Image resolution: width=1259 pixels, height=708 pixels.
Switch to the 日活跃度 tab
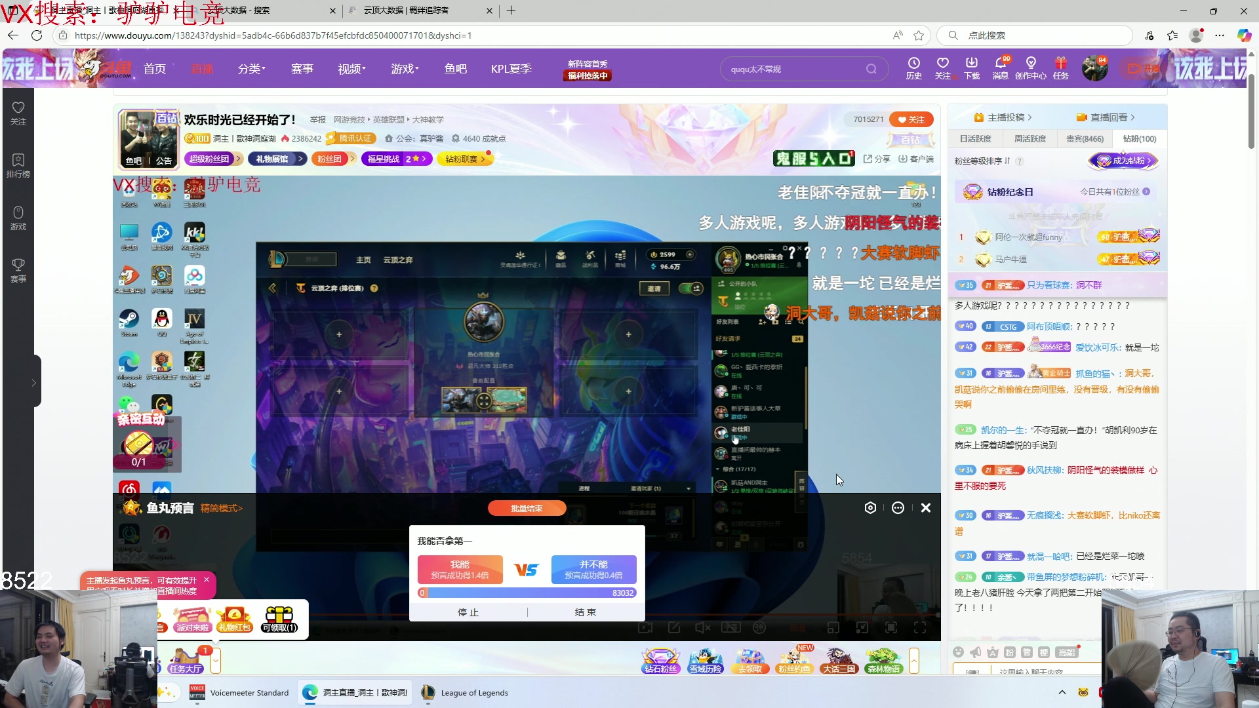(x=975, y=139)
